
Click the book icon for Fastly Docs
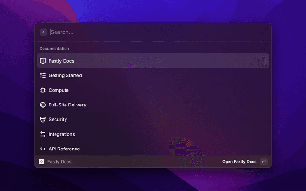(x=43, y=61)
